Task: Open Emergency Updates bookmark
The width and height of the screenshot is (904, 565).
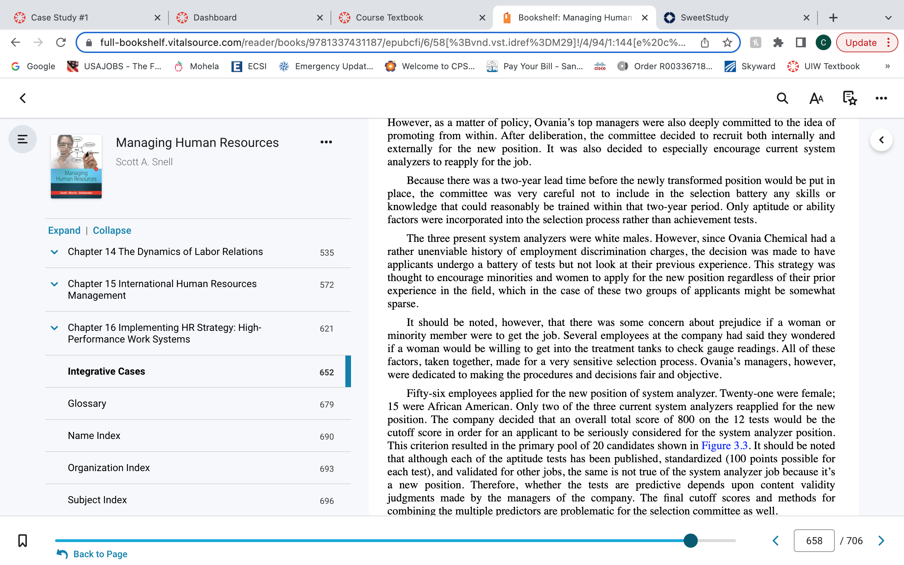Action: tap(326, 66)
